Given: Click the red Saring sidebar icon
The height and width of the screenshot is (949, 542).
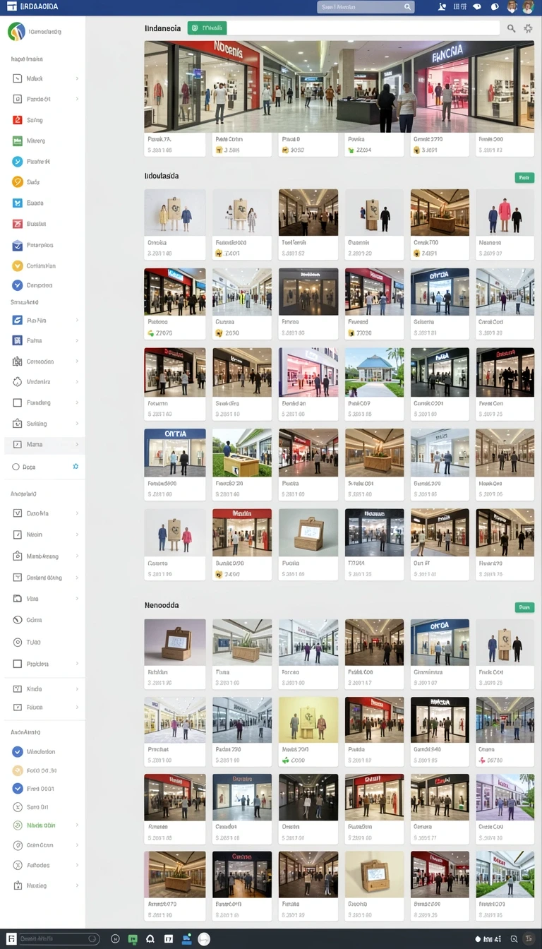Looking at the screenshot, I should pyautogui.click(x=18, y=120).
